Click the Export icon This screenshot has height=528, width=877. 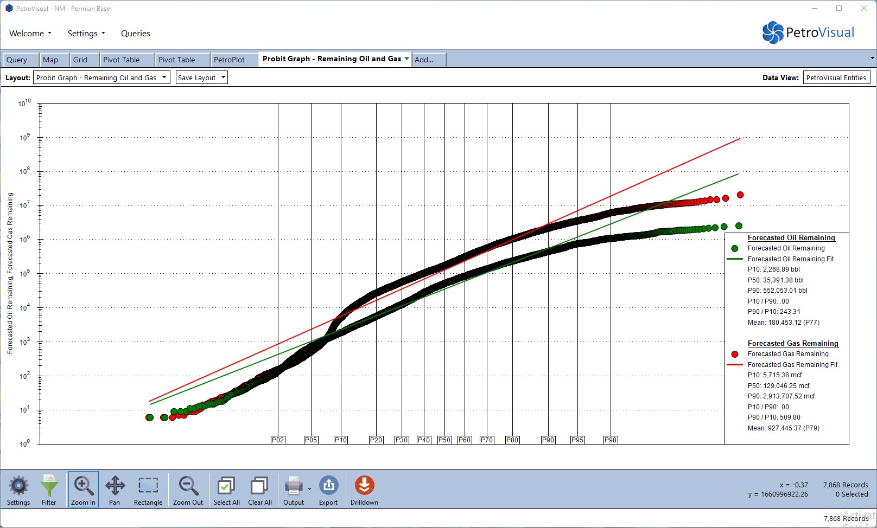(328, 490)
